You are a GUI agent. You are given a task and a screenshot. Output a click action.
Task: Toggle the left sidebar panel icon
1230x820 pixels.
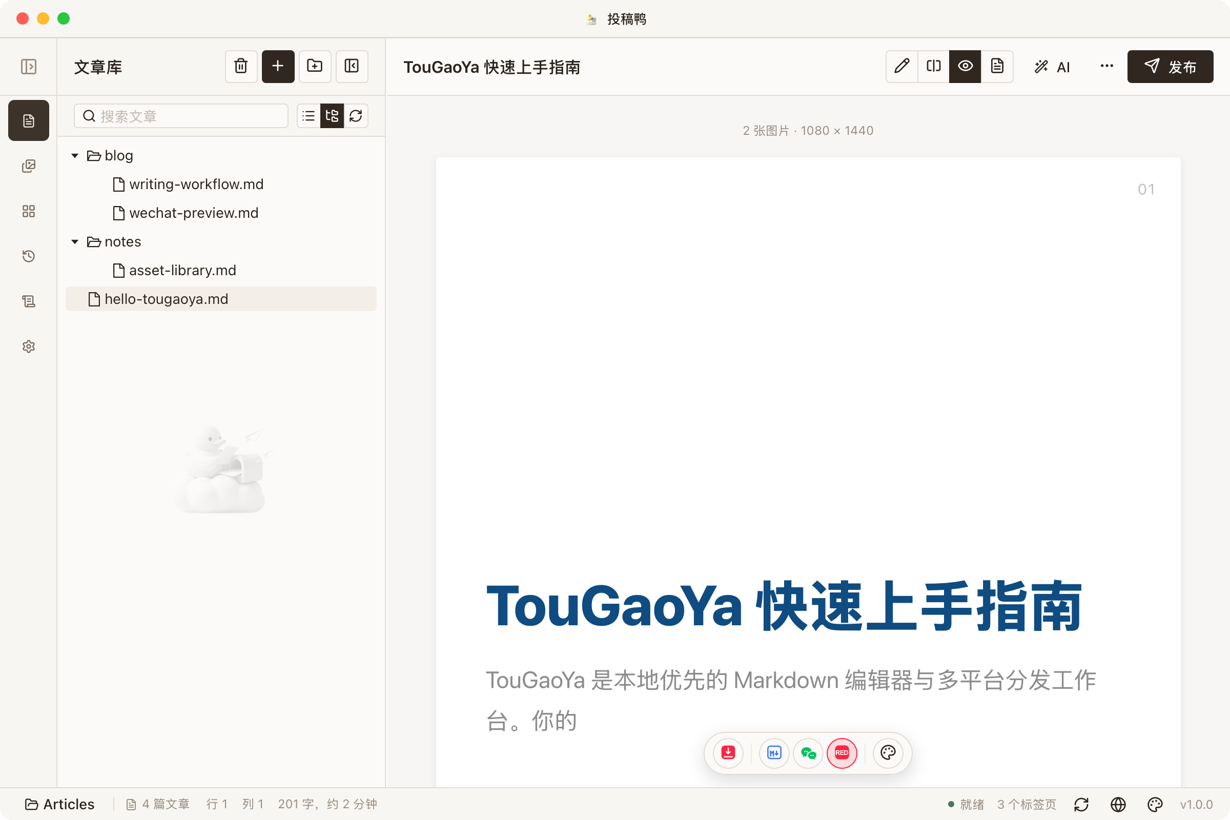[28, 67]
